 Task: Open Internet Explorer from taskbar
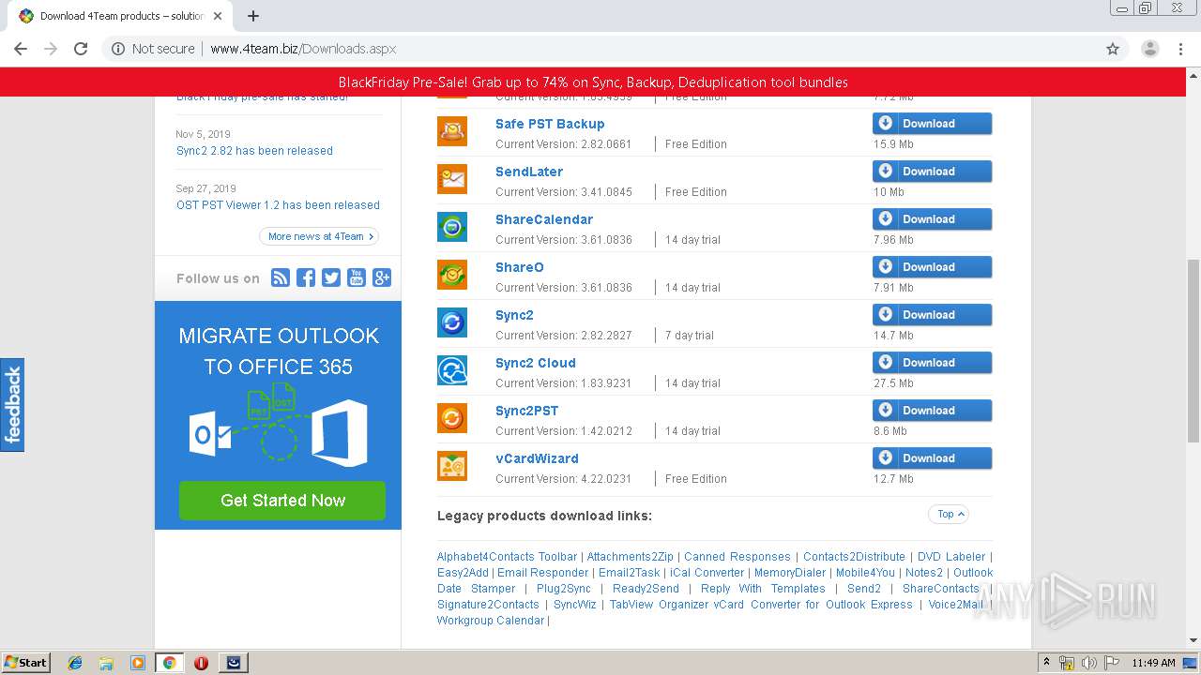tap(75, 663)
